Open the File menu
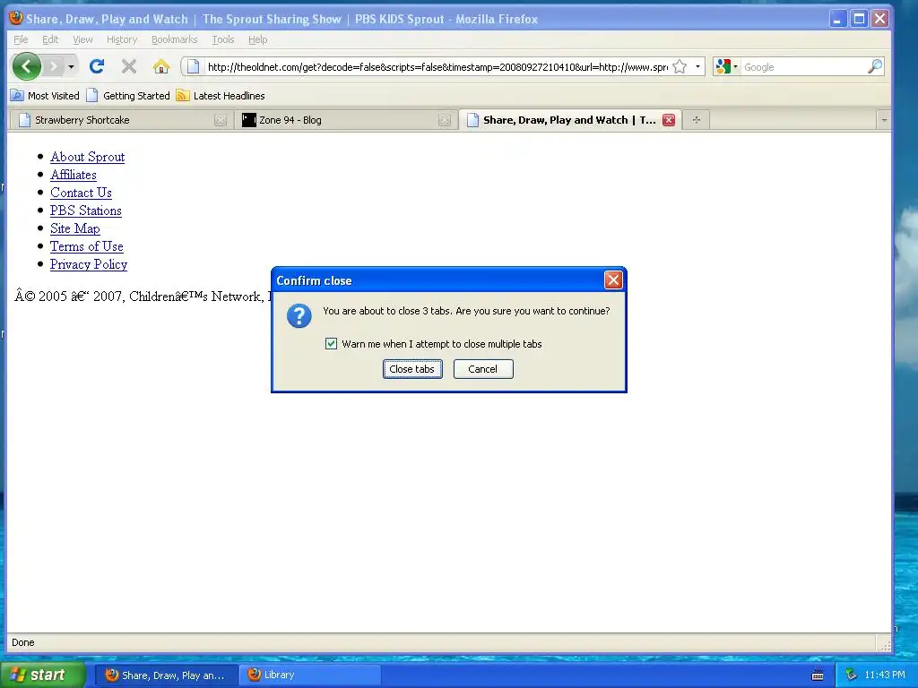 coord(21,39)
